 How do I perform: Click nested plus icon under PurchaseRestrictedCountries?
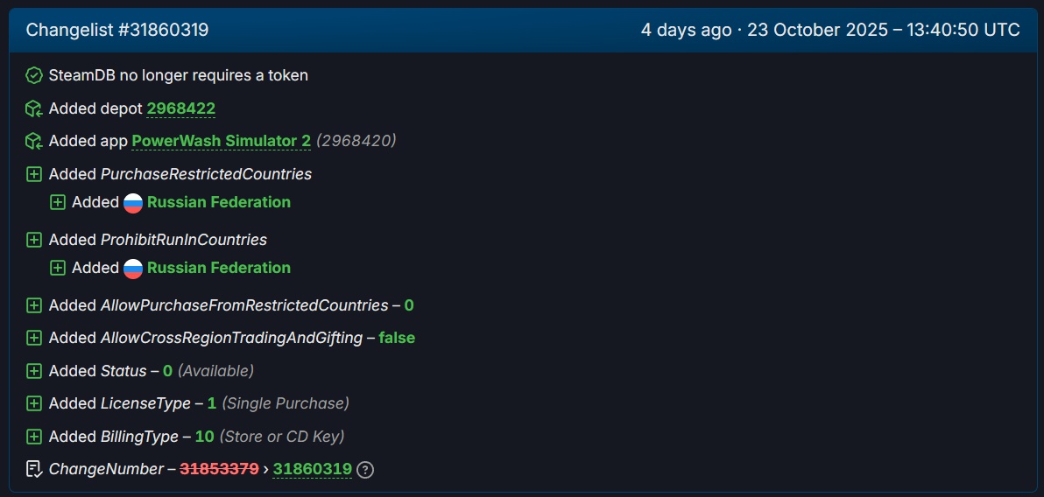58,202
